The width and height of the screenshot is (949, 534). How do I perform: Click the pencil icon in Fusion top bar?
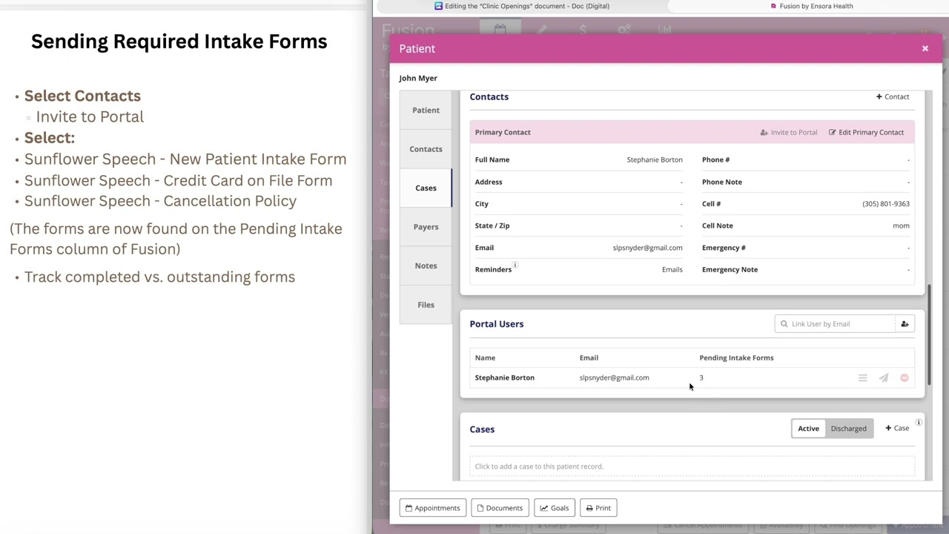click(543, 30)
